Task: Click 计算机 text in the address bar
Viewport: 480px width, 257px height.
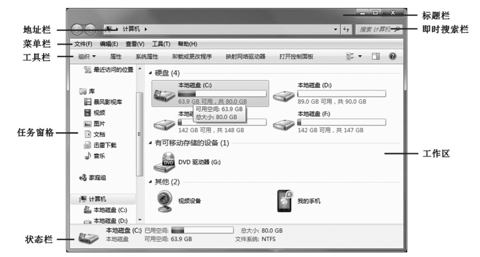Action: [x=132, y=30]
